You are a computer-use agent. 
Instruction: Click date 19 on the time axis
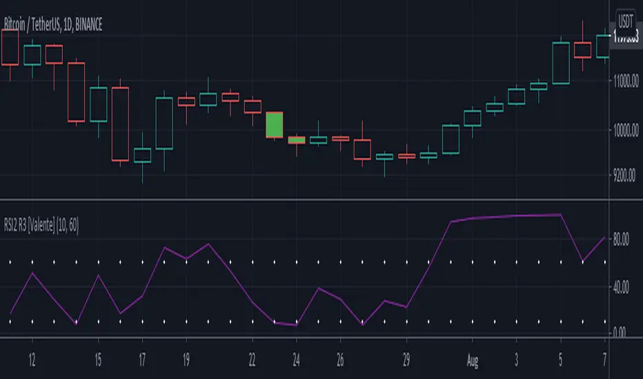pyautogui.click(x=186, y=359)
